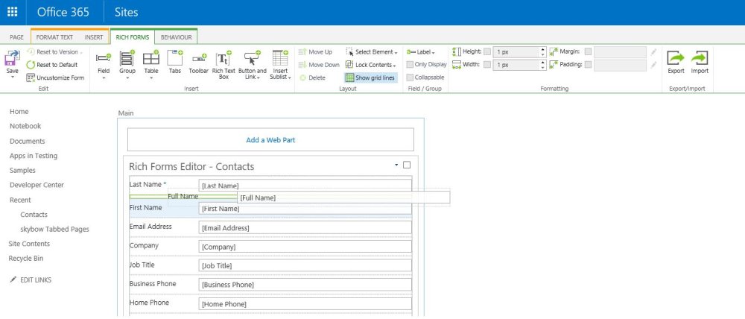The height and width of the screenshot is (319, 745).
Task: Click the Save icon in the ribbon
Action: click(x=12, y=58)
